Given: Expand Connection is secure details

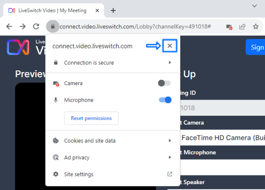Looking at the screenshot, I should pyautogui.click(x=113, y=63).
